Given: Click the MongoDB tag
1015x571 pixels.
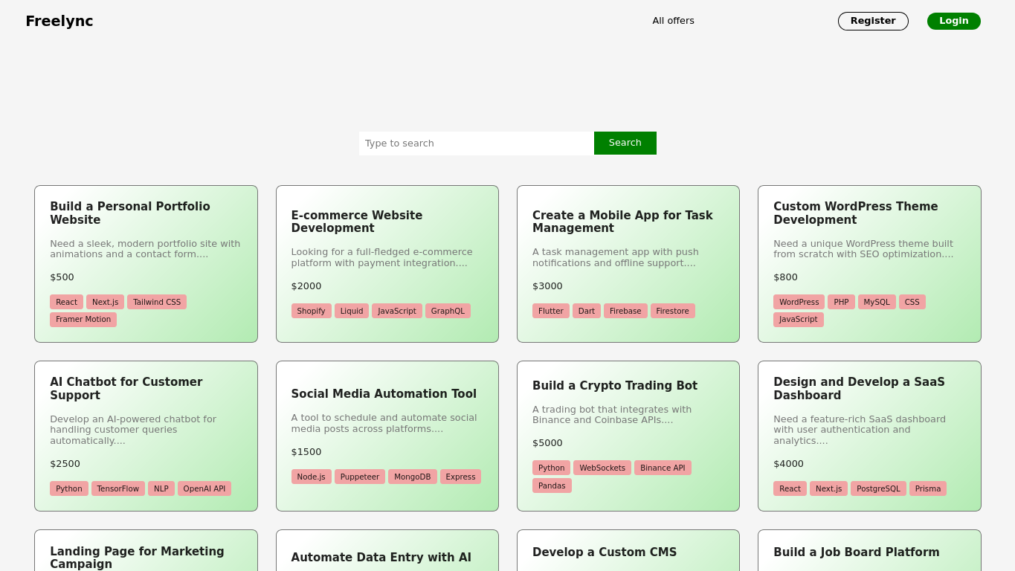Looking at the screenshot, I should 413,477.
